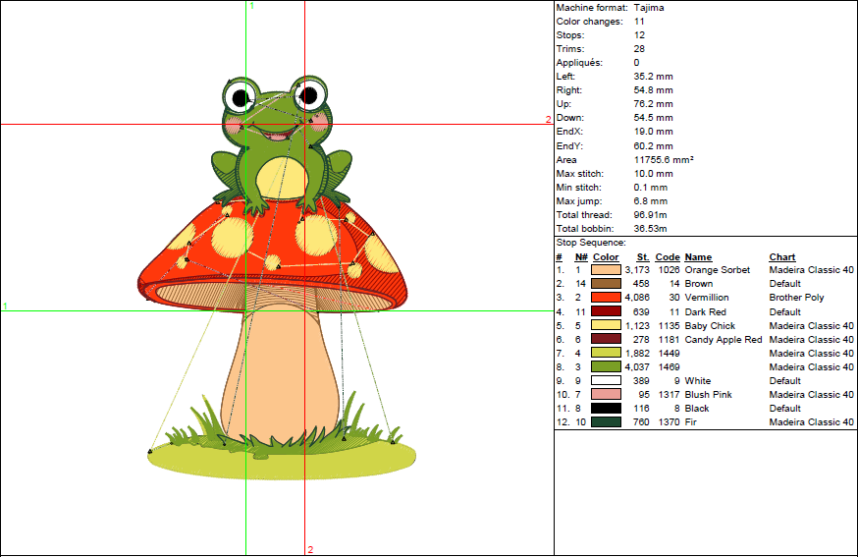Click the Total bobbin value 36.53m
The image size is (858, 557).
(650, 228)
